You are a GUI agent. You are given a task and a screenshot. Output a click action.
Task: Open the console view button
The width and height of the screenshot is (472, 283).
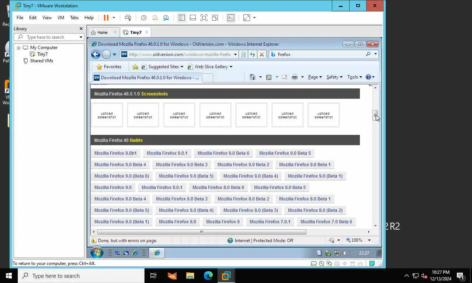click(231, 18)
